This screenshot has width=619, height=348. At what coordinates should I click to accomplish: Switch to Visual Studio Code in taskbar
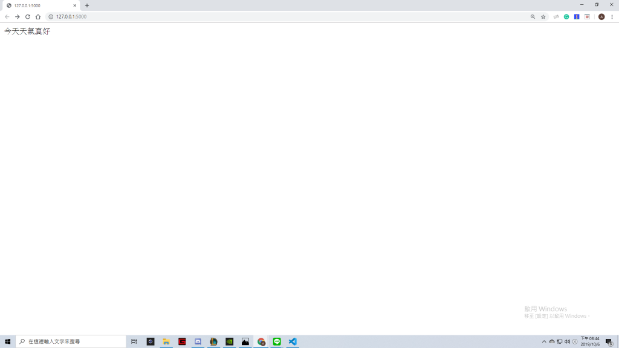pyautogui.click(x=293, y=341)
